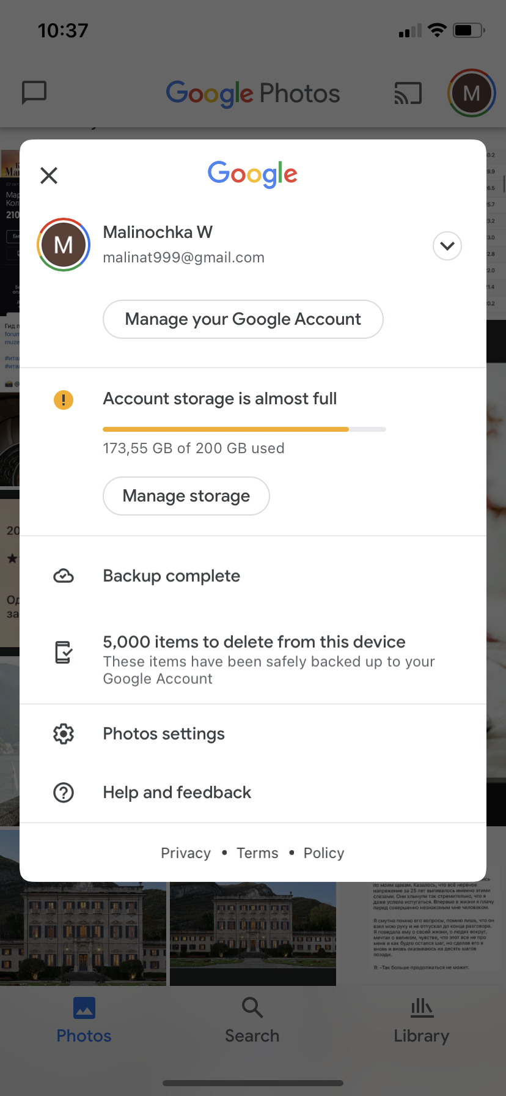This screenshot has width=506, height=1096.
Task: Tap the Cast icon in header
Action: 408,94
